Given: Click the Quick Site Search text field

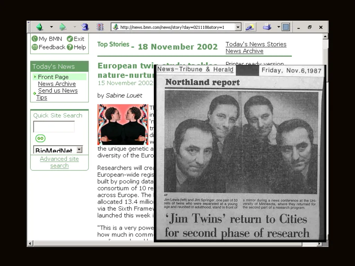Looking at the screenshot, I should click(x=54, y=126).
